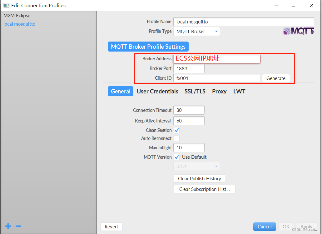The width and height of the screenshot is (322, 234).
Task: Open the Profile Type dropdown
Action: pos(196,32)
